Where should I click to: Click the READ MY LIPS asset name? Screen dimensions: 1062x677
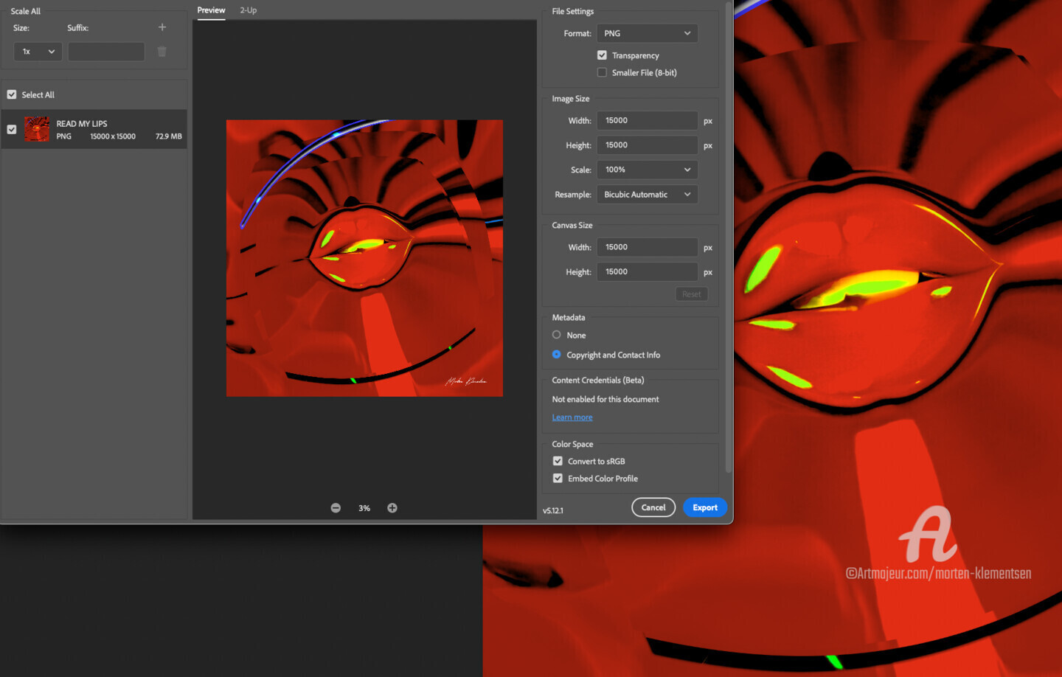(82, 124)
